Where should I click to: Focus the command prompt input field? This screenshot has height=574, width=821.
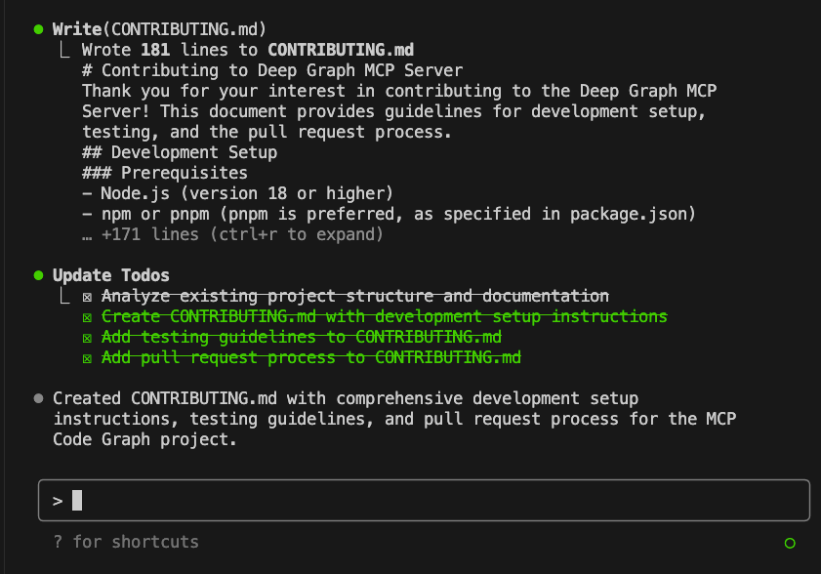click(430, 501)
